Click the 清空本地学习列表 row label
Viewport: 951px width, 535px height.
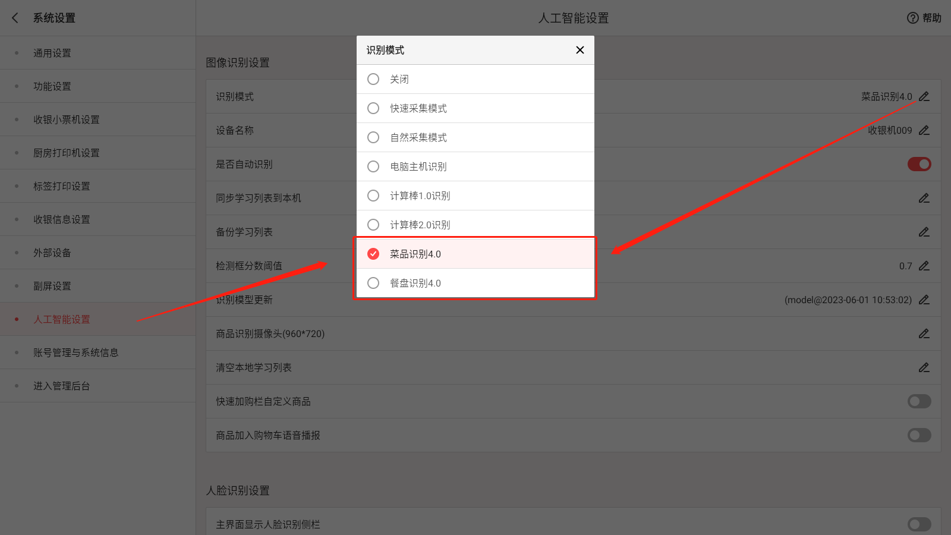point(254,367)
